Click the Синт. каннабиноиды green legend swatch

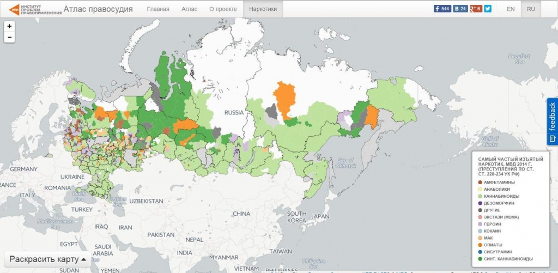coord(480,259)
